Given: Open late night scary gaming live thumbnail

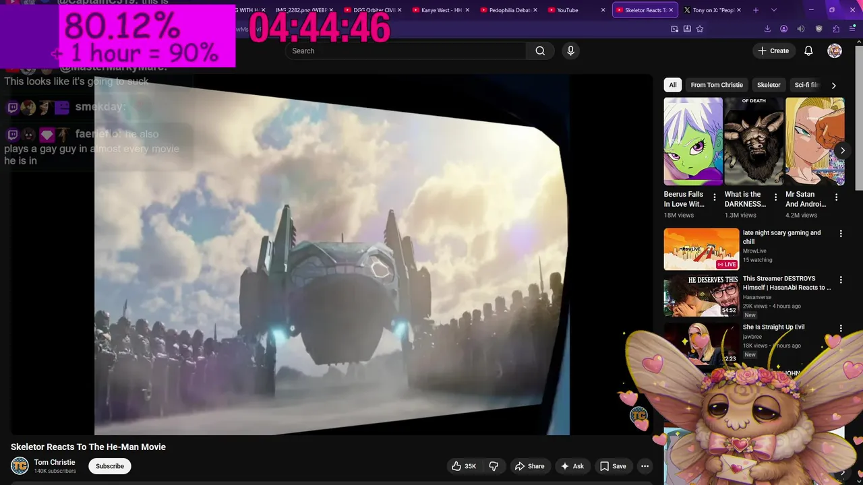Looking at the screenshot, I should [x=701, y=249].
